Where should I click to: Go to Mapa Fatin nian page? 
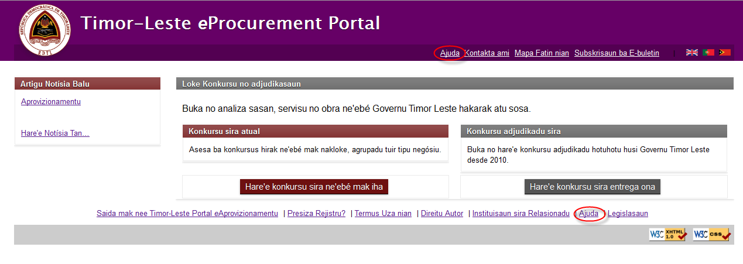coord(542,53)
